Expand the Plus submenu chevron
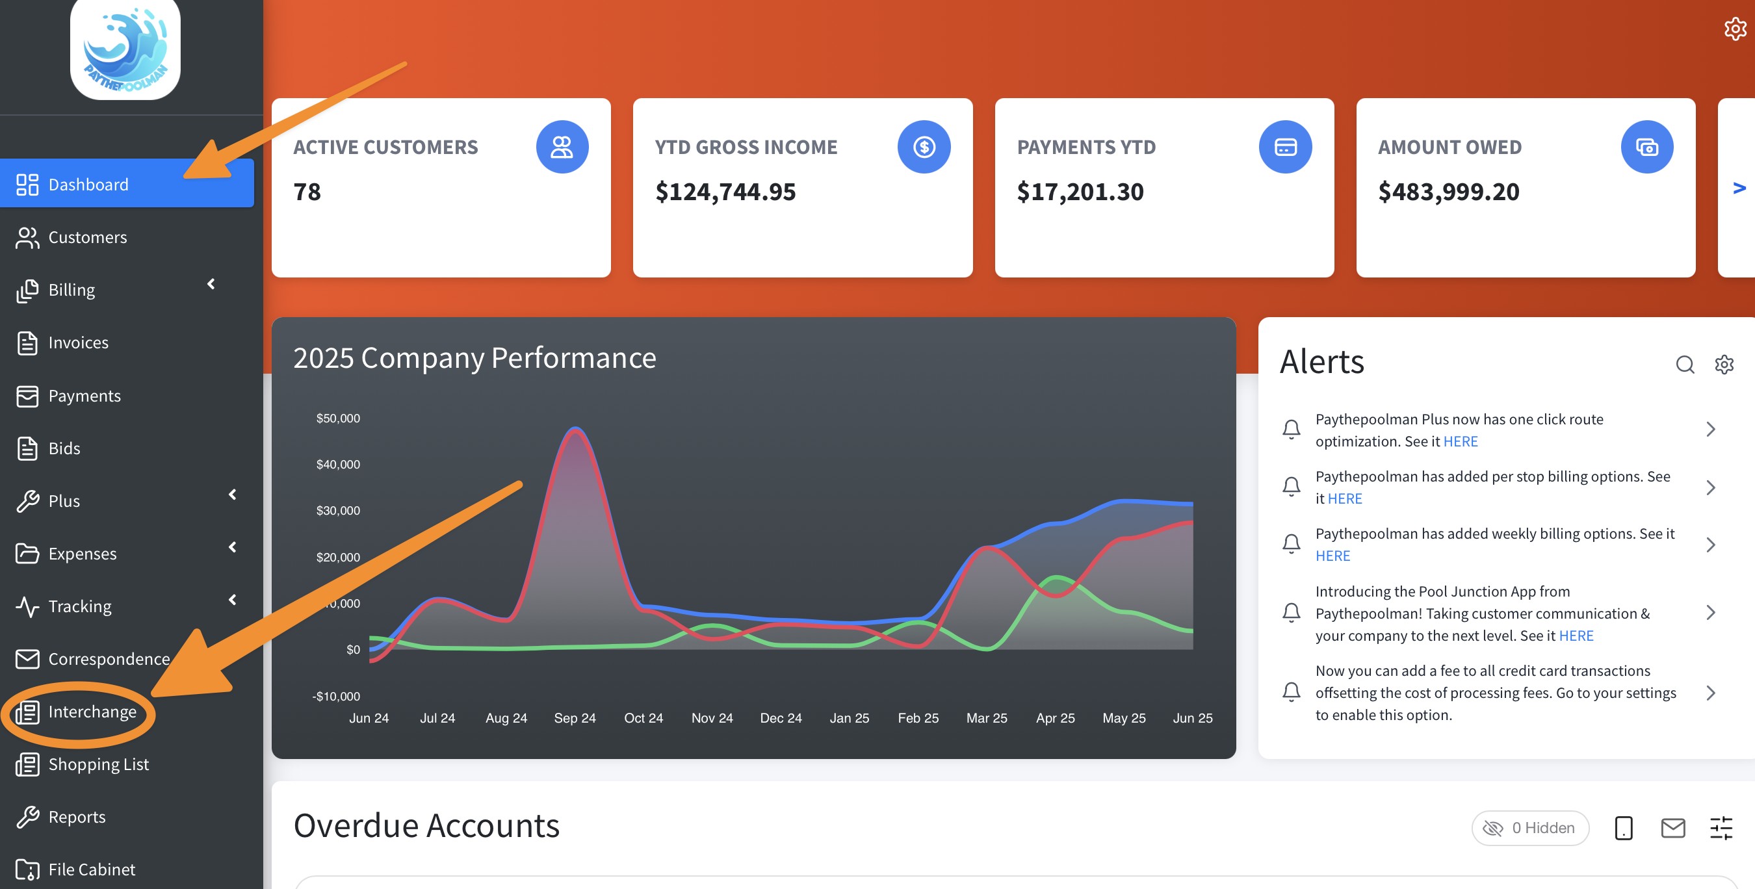The image size is (1755, 889). pos(232,495)
